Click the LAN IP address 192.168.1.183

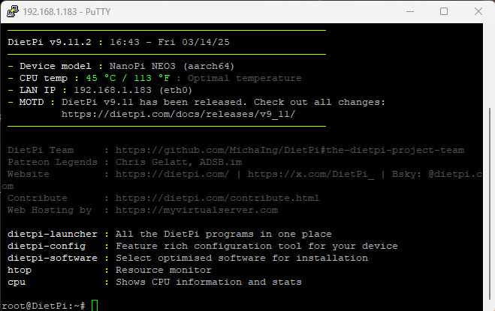(113, 90)
